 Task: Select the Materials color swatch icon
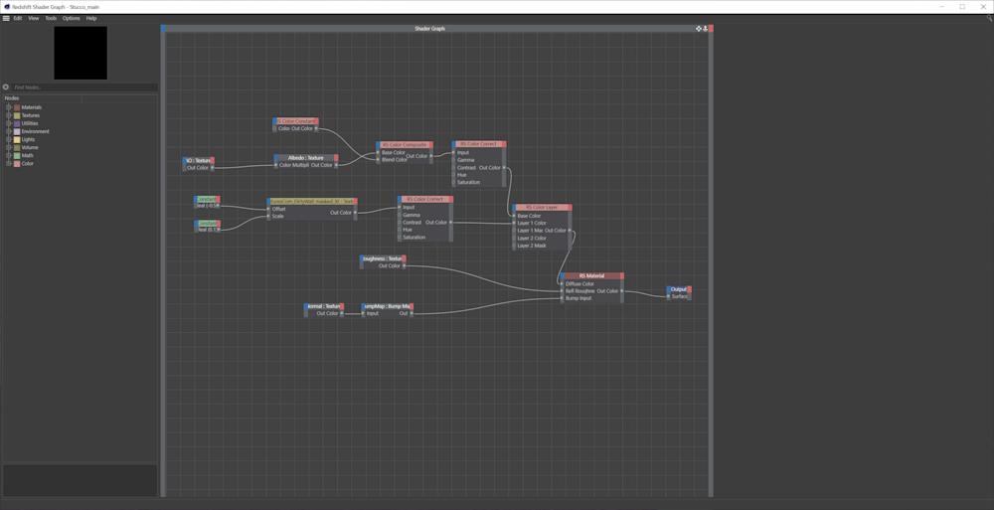[x=17, y=107]
